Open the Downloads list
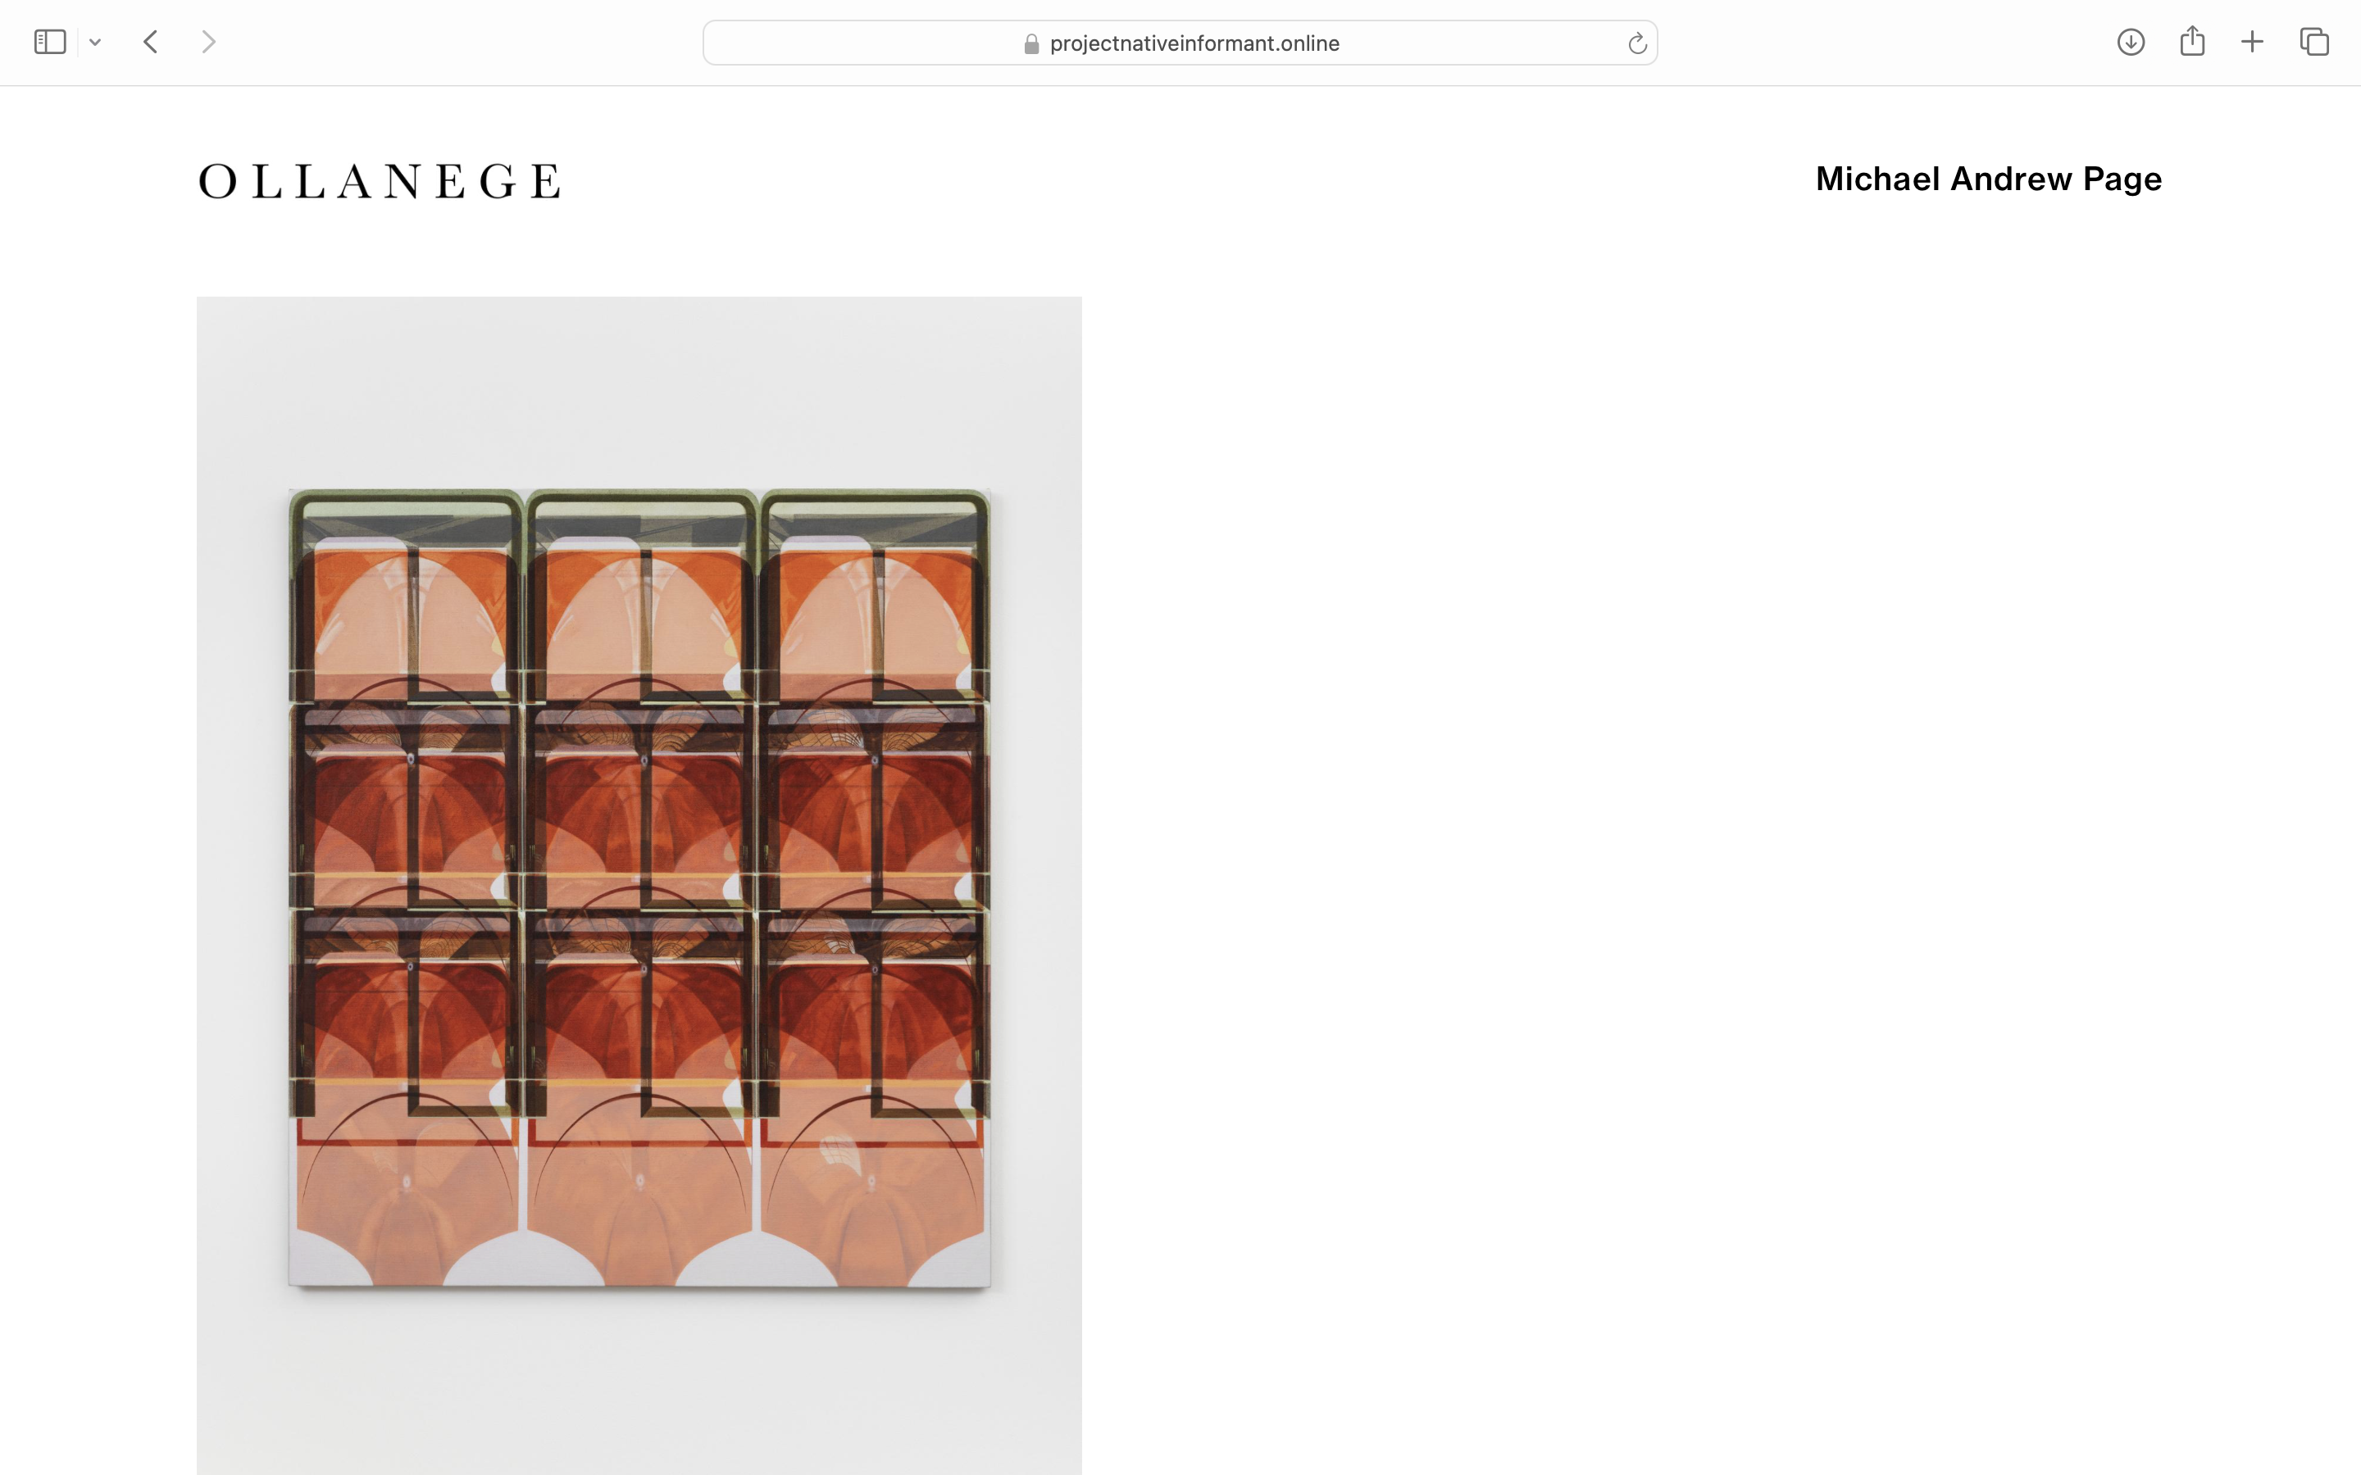This screenshot has width=2361, height=1475. point(2130,42)
